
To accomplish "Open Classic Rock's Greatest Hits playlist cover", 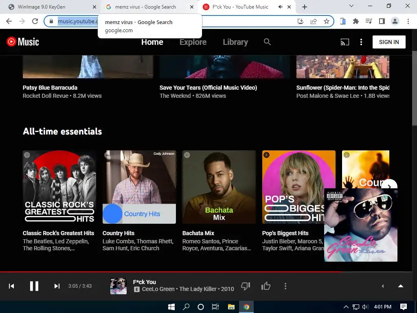I will click(59, 187).
